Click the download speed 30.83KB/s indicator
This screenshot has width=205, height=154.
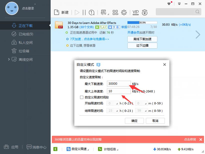tap(162, 149)
